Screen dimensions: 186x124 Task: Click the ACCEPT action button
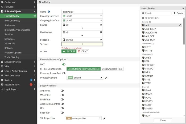(x=69, y=51)
